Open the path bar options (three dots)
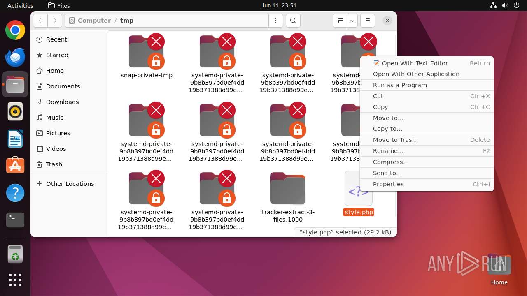Image resolution: width=527 pixels, height=296 pixels. [276, 21]
